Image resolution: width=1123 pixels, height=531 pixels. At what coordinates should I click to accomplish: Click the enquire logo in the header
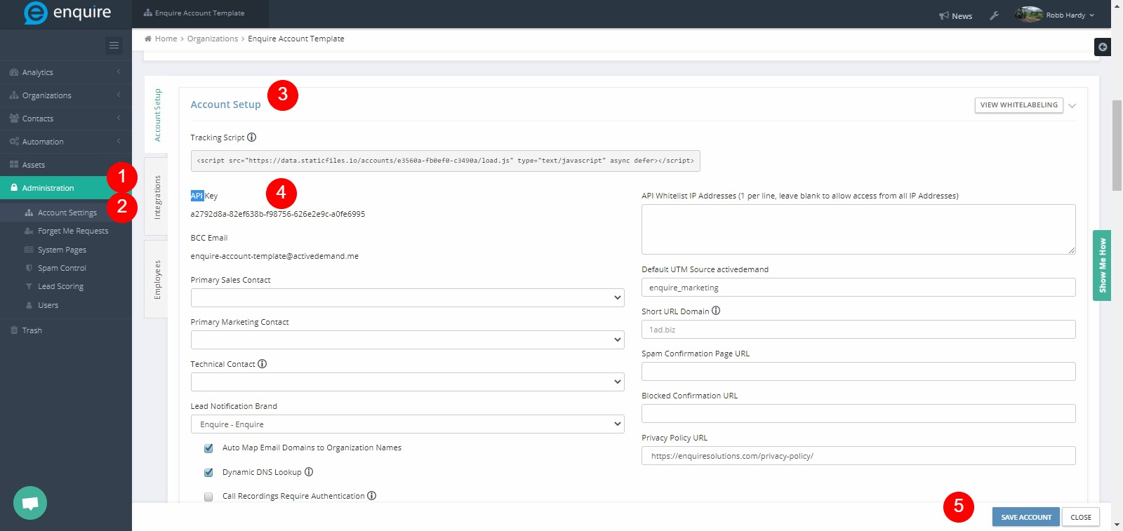tap(67, 13)
